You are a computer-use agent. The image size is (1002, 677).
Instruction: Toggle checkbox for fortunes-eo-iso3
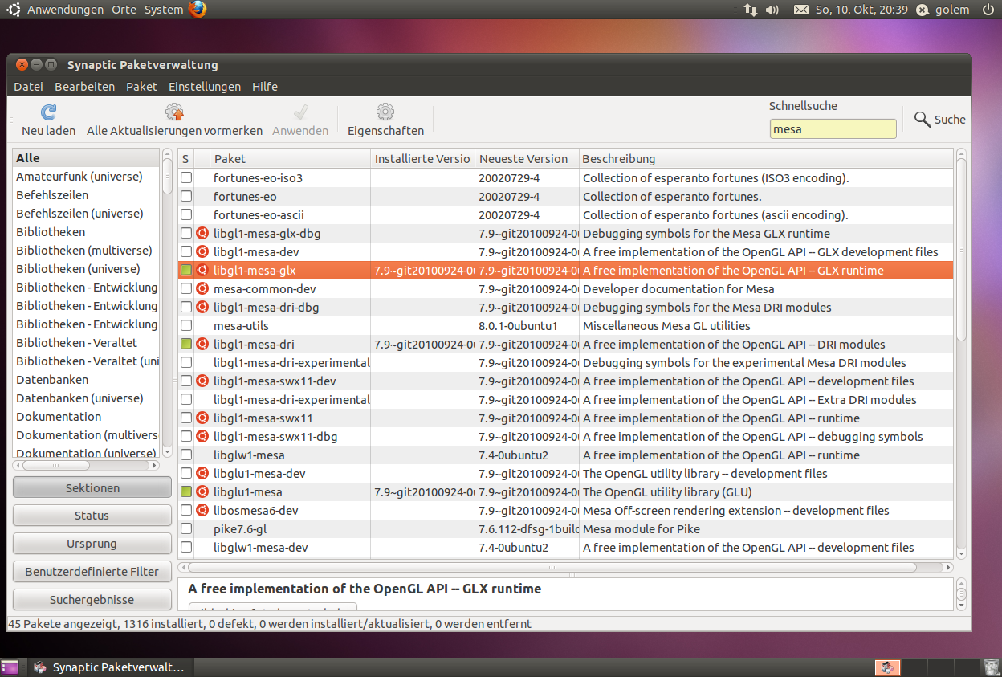point(186,177)
